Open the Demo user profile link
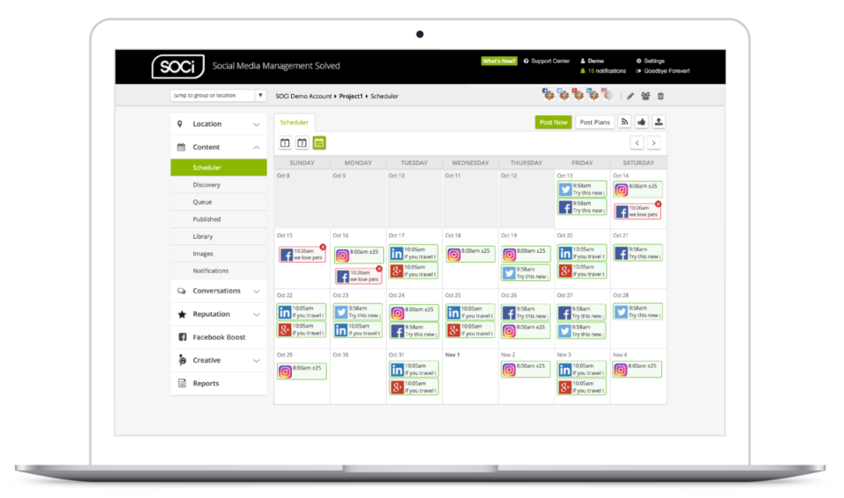Screen dimensions: 844x498 coord(592,61)
